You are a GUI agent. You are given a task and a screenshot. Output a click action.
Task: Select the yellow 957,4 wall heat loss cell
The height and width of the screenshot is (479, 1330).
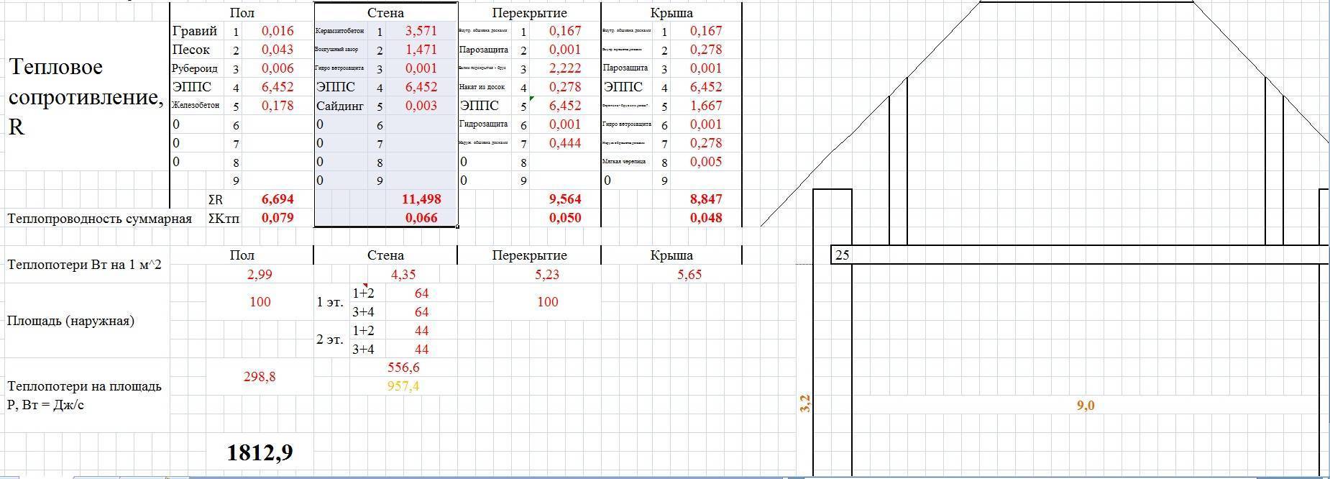tap(403, 386)
